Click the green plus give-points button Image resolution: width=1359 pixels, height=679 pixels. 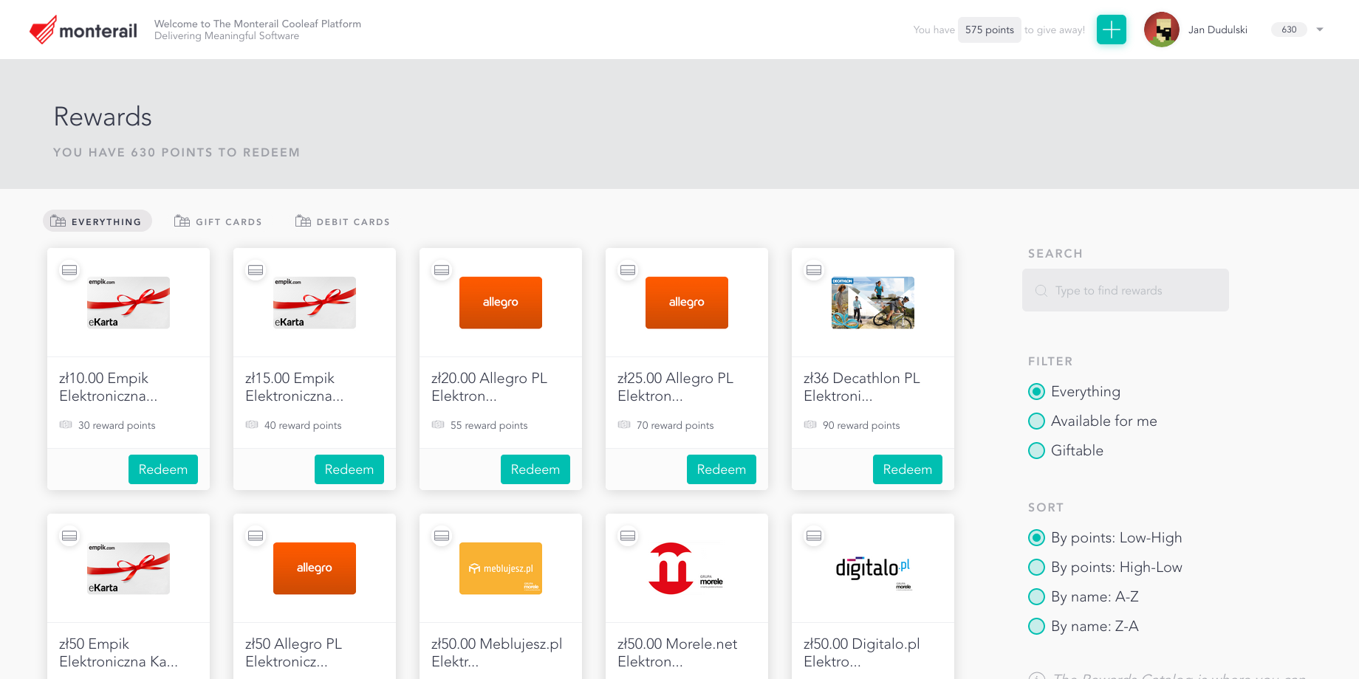1112,30
